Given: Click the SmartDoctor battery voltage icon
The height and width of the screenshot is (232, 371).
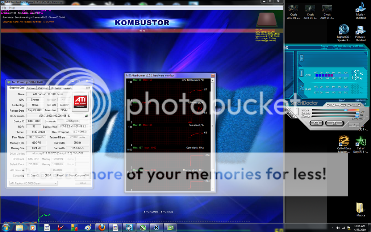Looking at the screenshot, I should [x=302, y=58].
